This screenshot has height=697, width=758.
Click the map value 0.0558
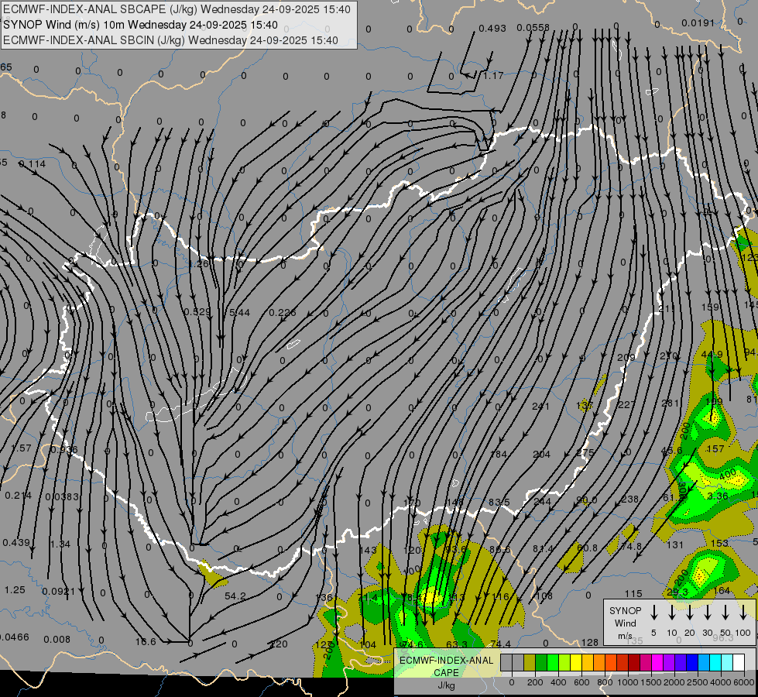(x=533, y=28)
